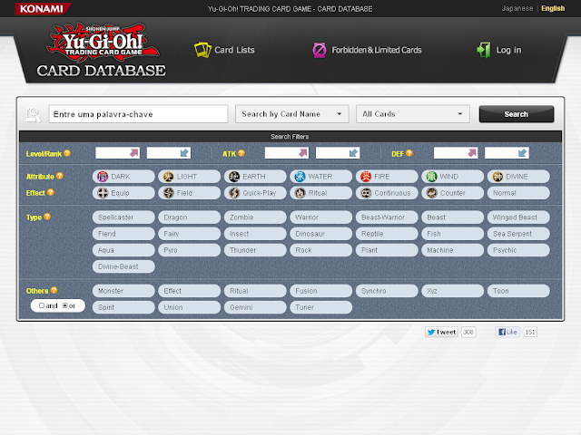Toggle the DIVINE attribute filter
Viewport: 581px width, 435px height.
[518, 177]
